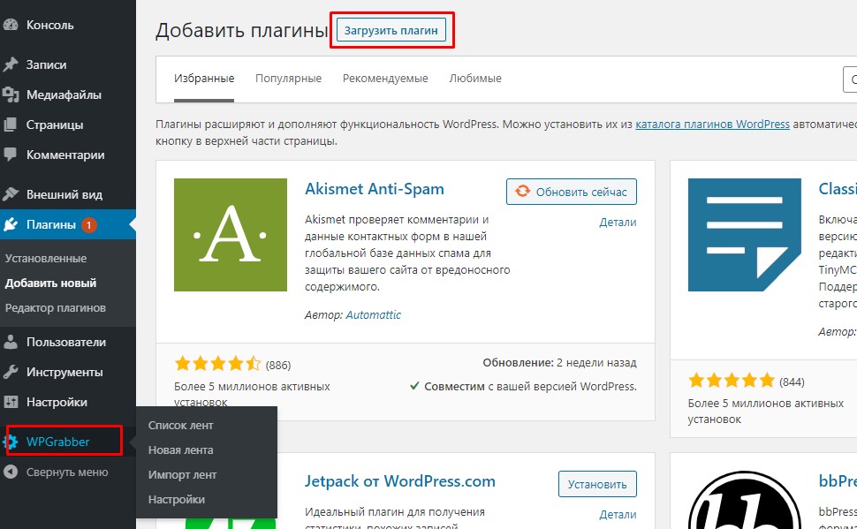The image size is (857, 529).
Task: Switch to the Избранные tab
Action: coord(204,78)
